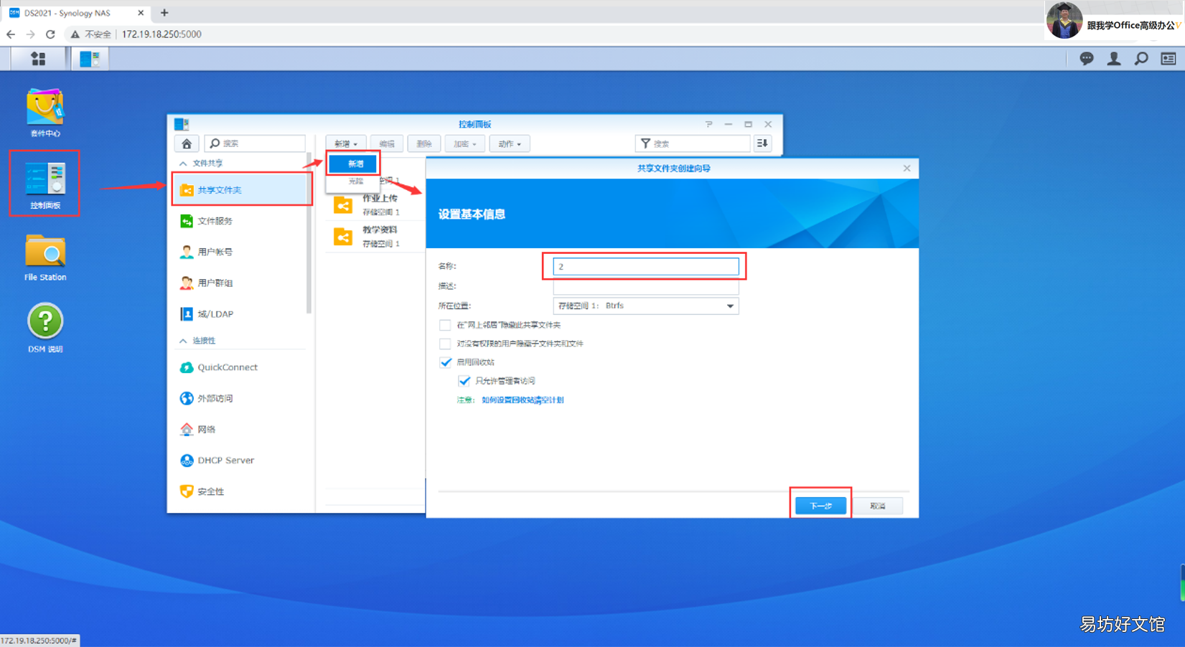Open a new browser tab
The height and width of the screenshot is (647, 1185).
coord(164,13)
